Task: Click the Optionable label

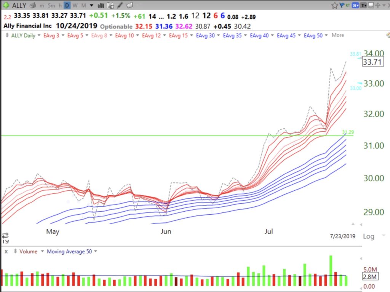Action: pyautogui.click(x=116, y=26)
